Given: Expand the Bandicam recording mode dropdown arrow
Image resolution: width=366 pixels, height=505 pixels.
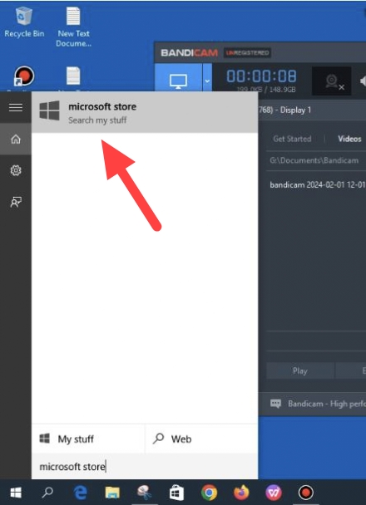Looking at the screenshot, I should (207, 80).
